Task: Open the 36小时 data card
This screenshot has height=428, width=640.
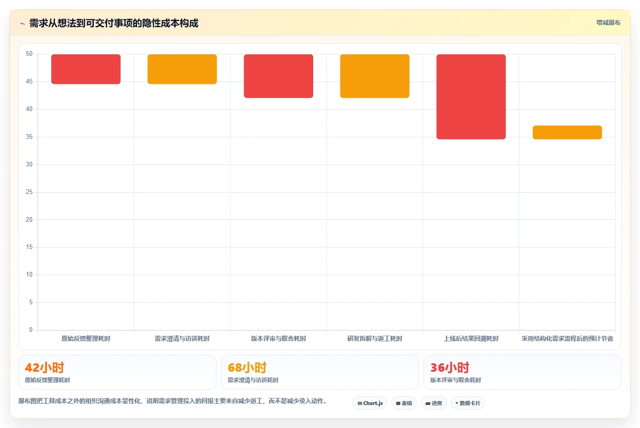Action: [x=523, y=372]
